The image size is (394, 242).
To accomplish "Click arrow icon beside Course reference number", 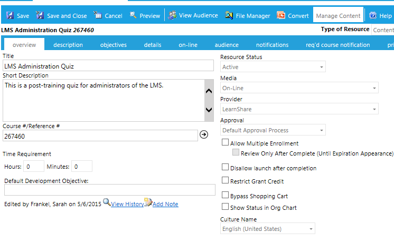I will click(x=204, y=135).
